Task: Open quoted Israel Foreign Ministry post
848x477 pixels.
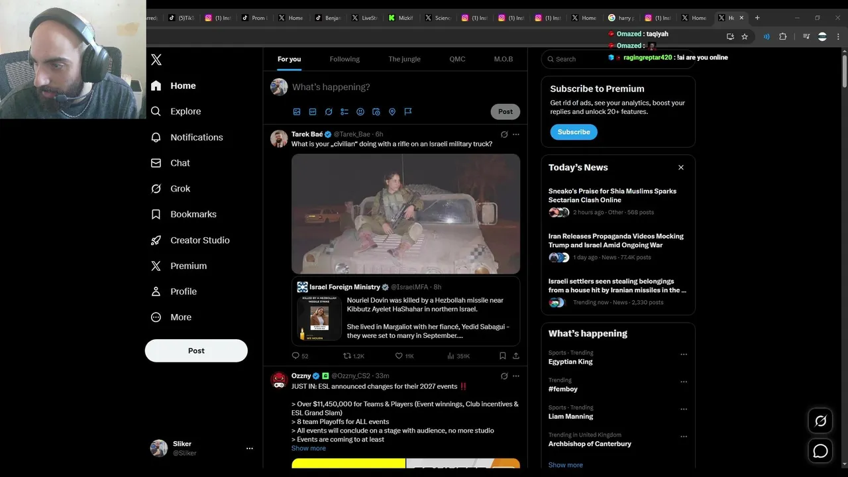Action: tap(405, 311)
